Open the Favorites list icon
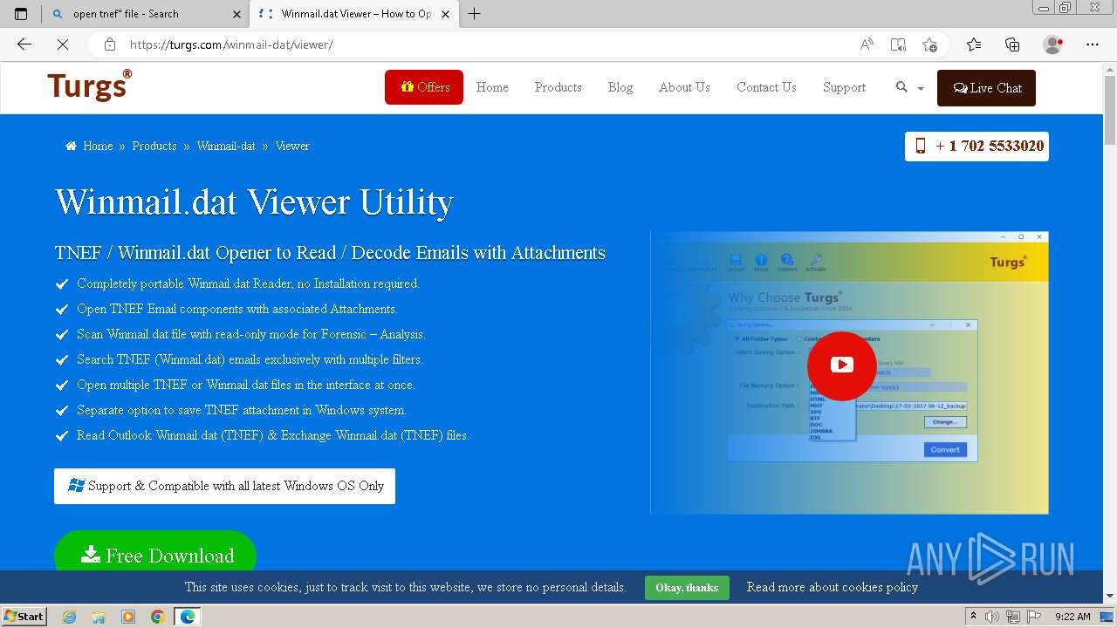Image resolution: width=1117 pixels, height=628 pixels. click(974, 44)
